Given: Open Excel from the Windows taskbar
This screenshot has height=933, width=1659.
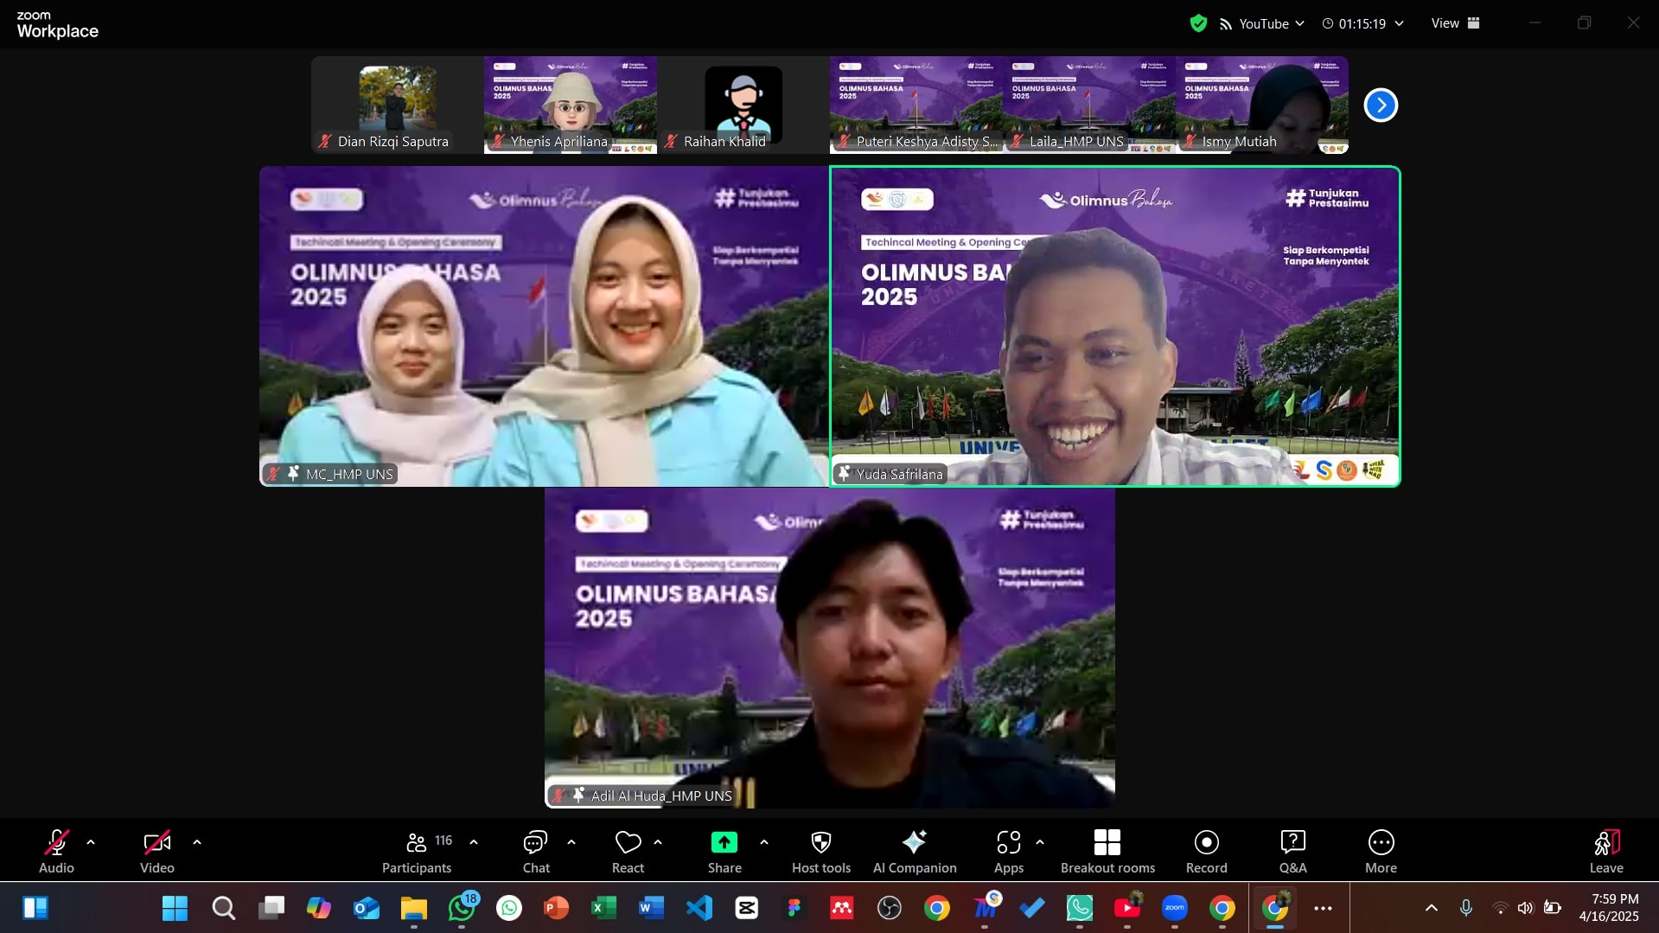Looking at the screenshot, I should pos(603,908).
